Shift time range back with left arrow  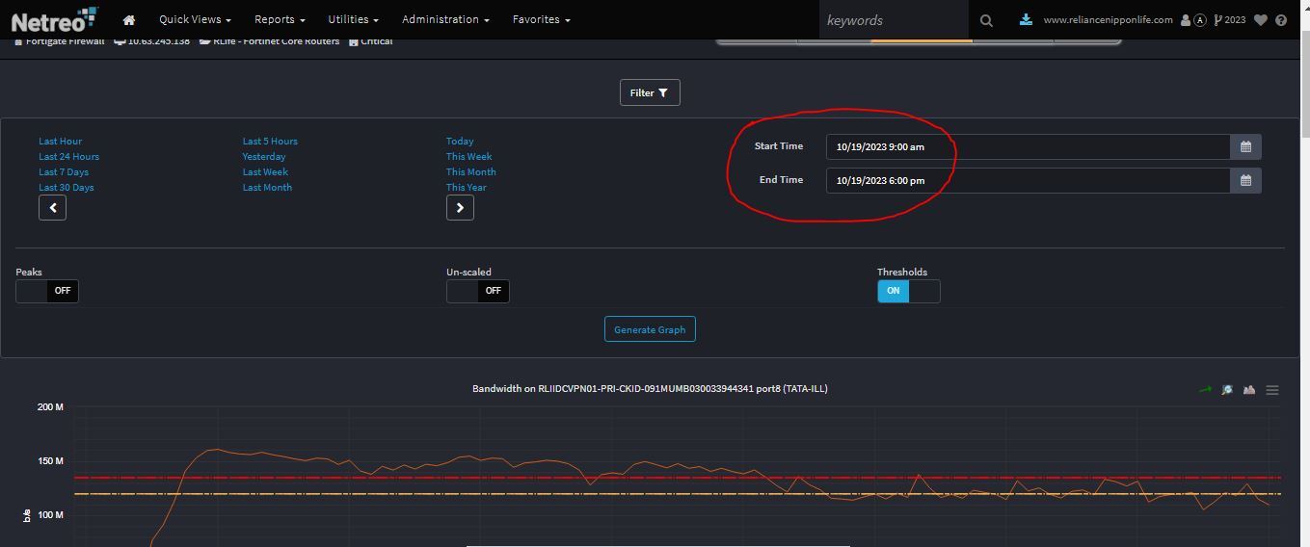[x=52, y=207]
